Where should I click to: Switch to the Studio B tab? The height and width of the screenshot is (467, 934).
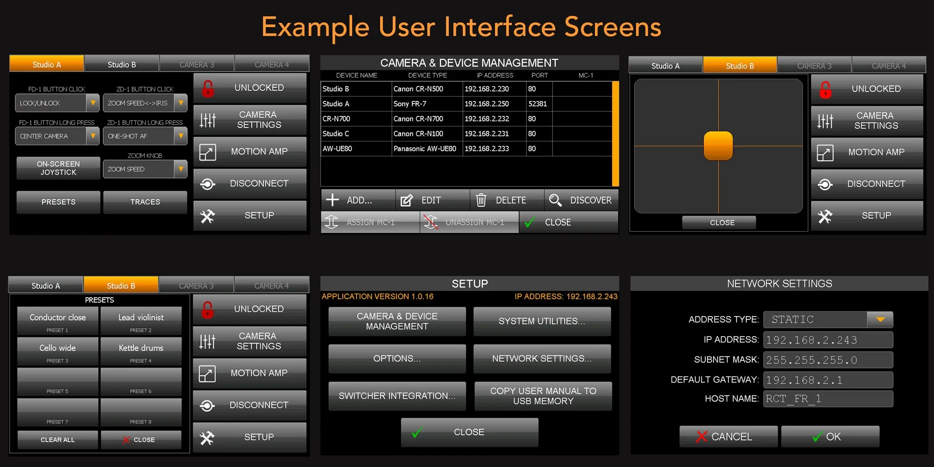(x=121, y=64)
